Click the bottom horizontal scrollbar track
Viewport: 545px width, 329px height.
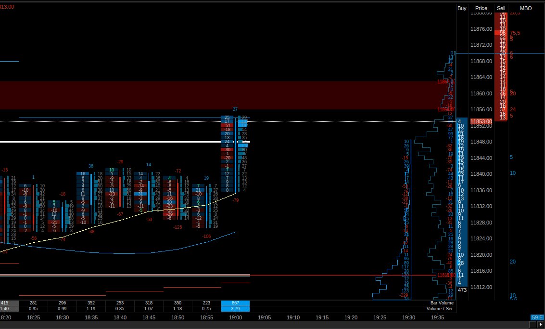[x=264, y=325]
